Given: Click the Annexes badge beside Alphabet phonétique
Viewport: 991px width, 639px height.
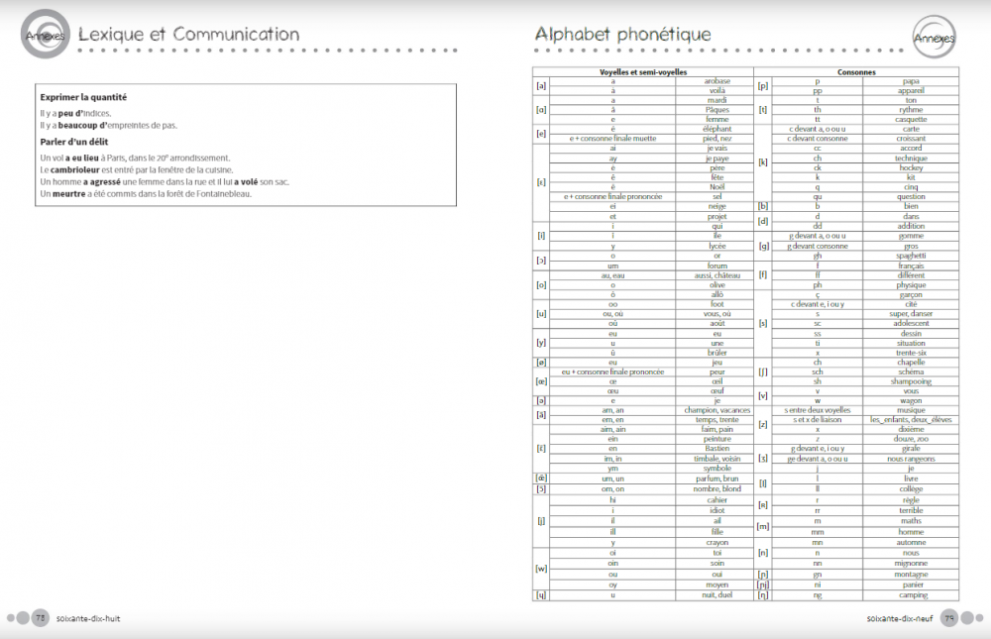Looking at the screenshot, I should 935,38.
